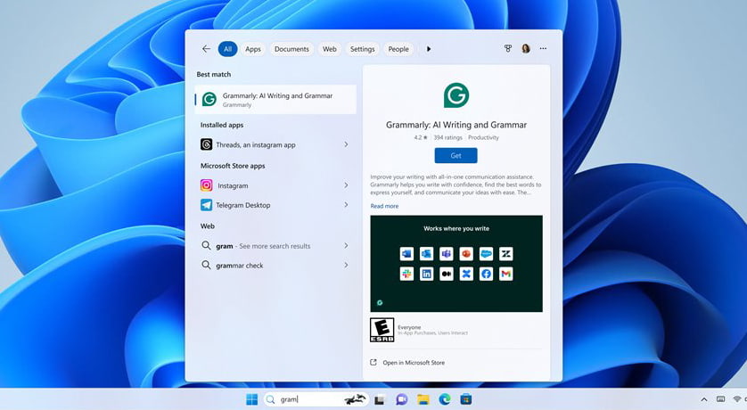Viewport: 747px width, 410px height.
Task: Click search icon beside 'grammar check'
Action: tap(206, 265)
